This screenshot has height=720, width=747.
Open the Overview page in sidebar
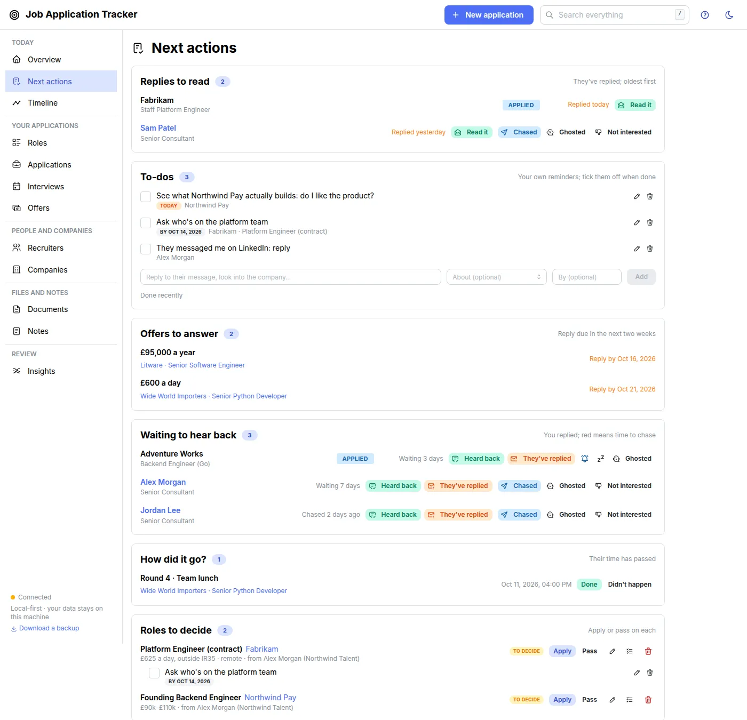(x=61, y=60)
